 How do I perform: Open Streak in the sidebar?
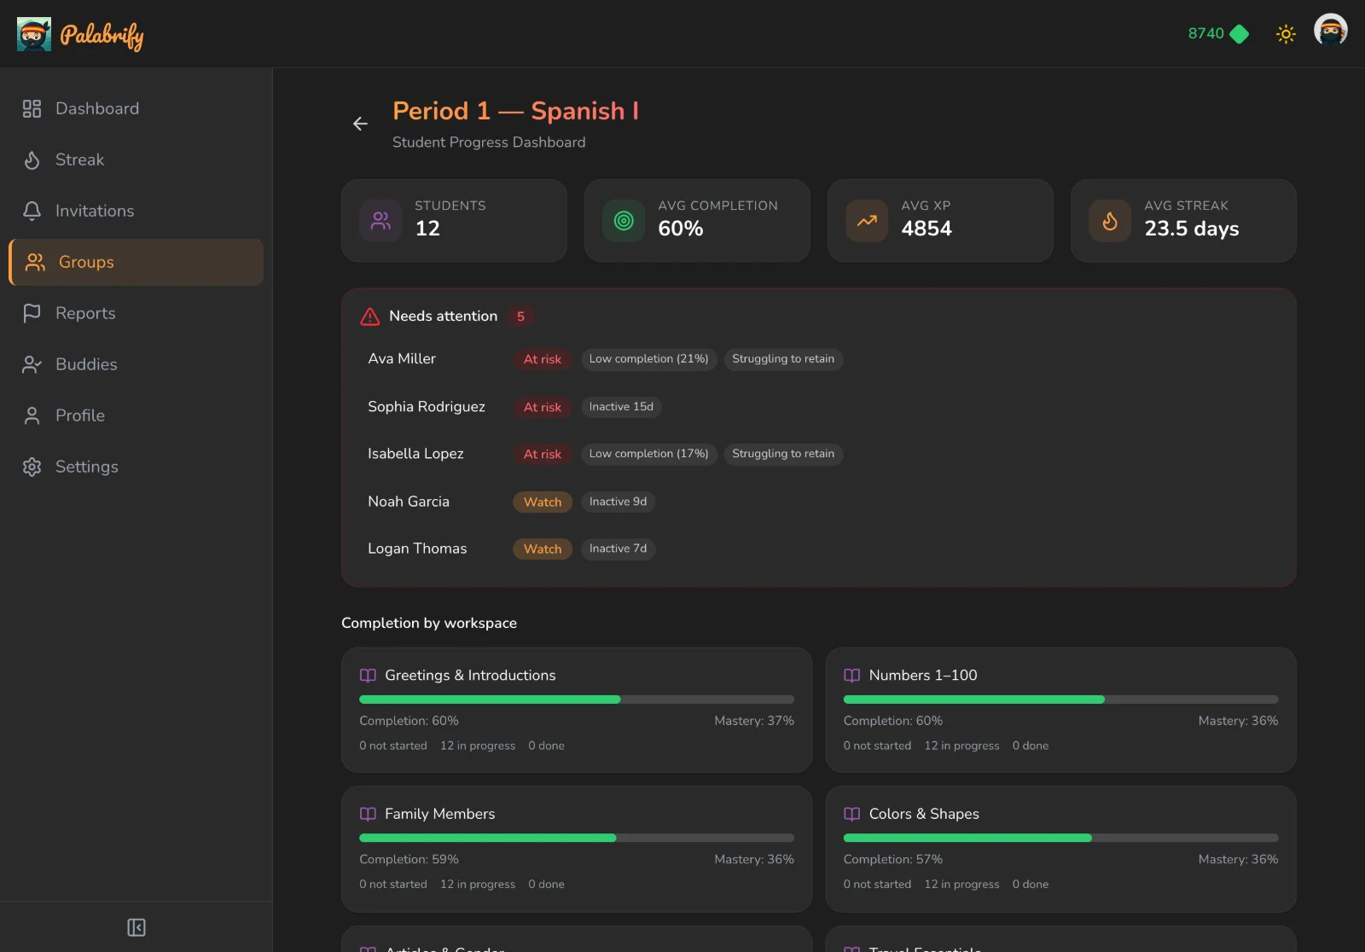click(x=136, y=160)
